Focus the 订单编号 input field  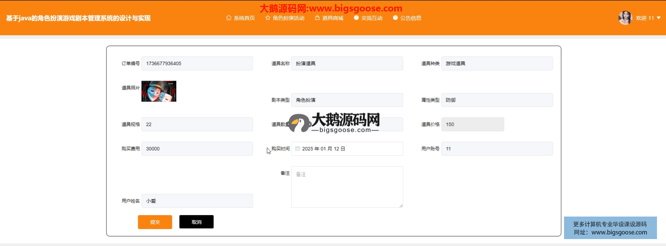pyautogui.click(x=197, y=63)
